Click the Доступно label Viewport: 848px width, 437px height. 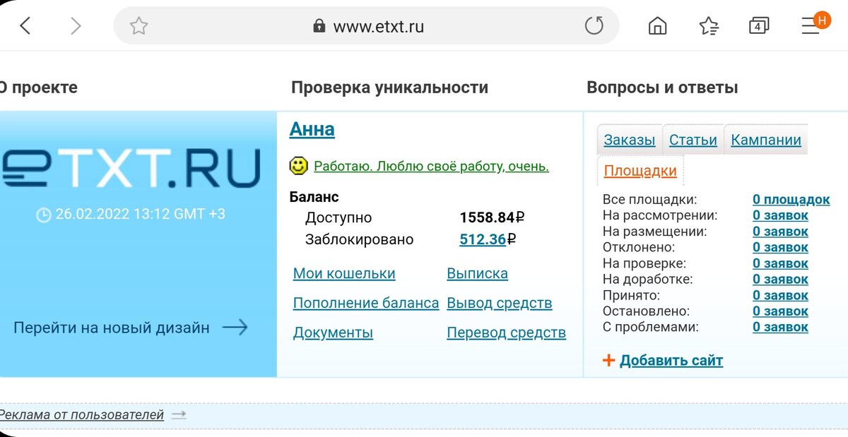coord(338,218)
